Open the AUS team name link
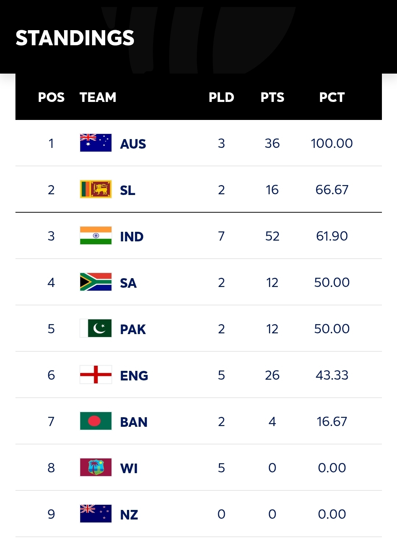397x539 pixels. [133, 144]
